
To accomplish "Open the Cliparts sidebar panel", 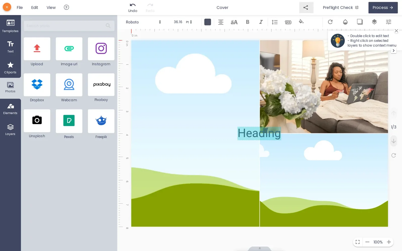I will click(10, 68).
